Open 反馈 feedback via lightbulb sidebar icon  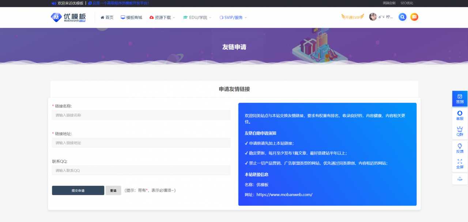[x=460, y=147]
